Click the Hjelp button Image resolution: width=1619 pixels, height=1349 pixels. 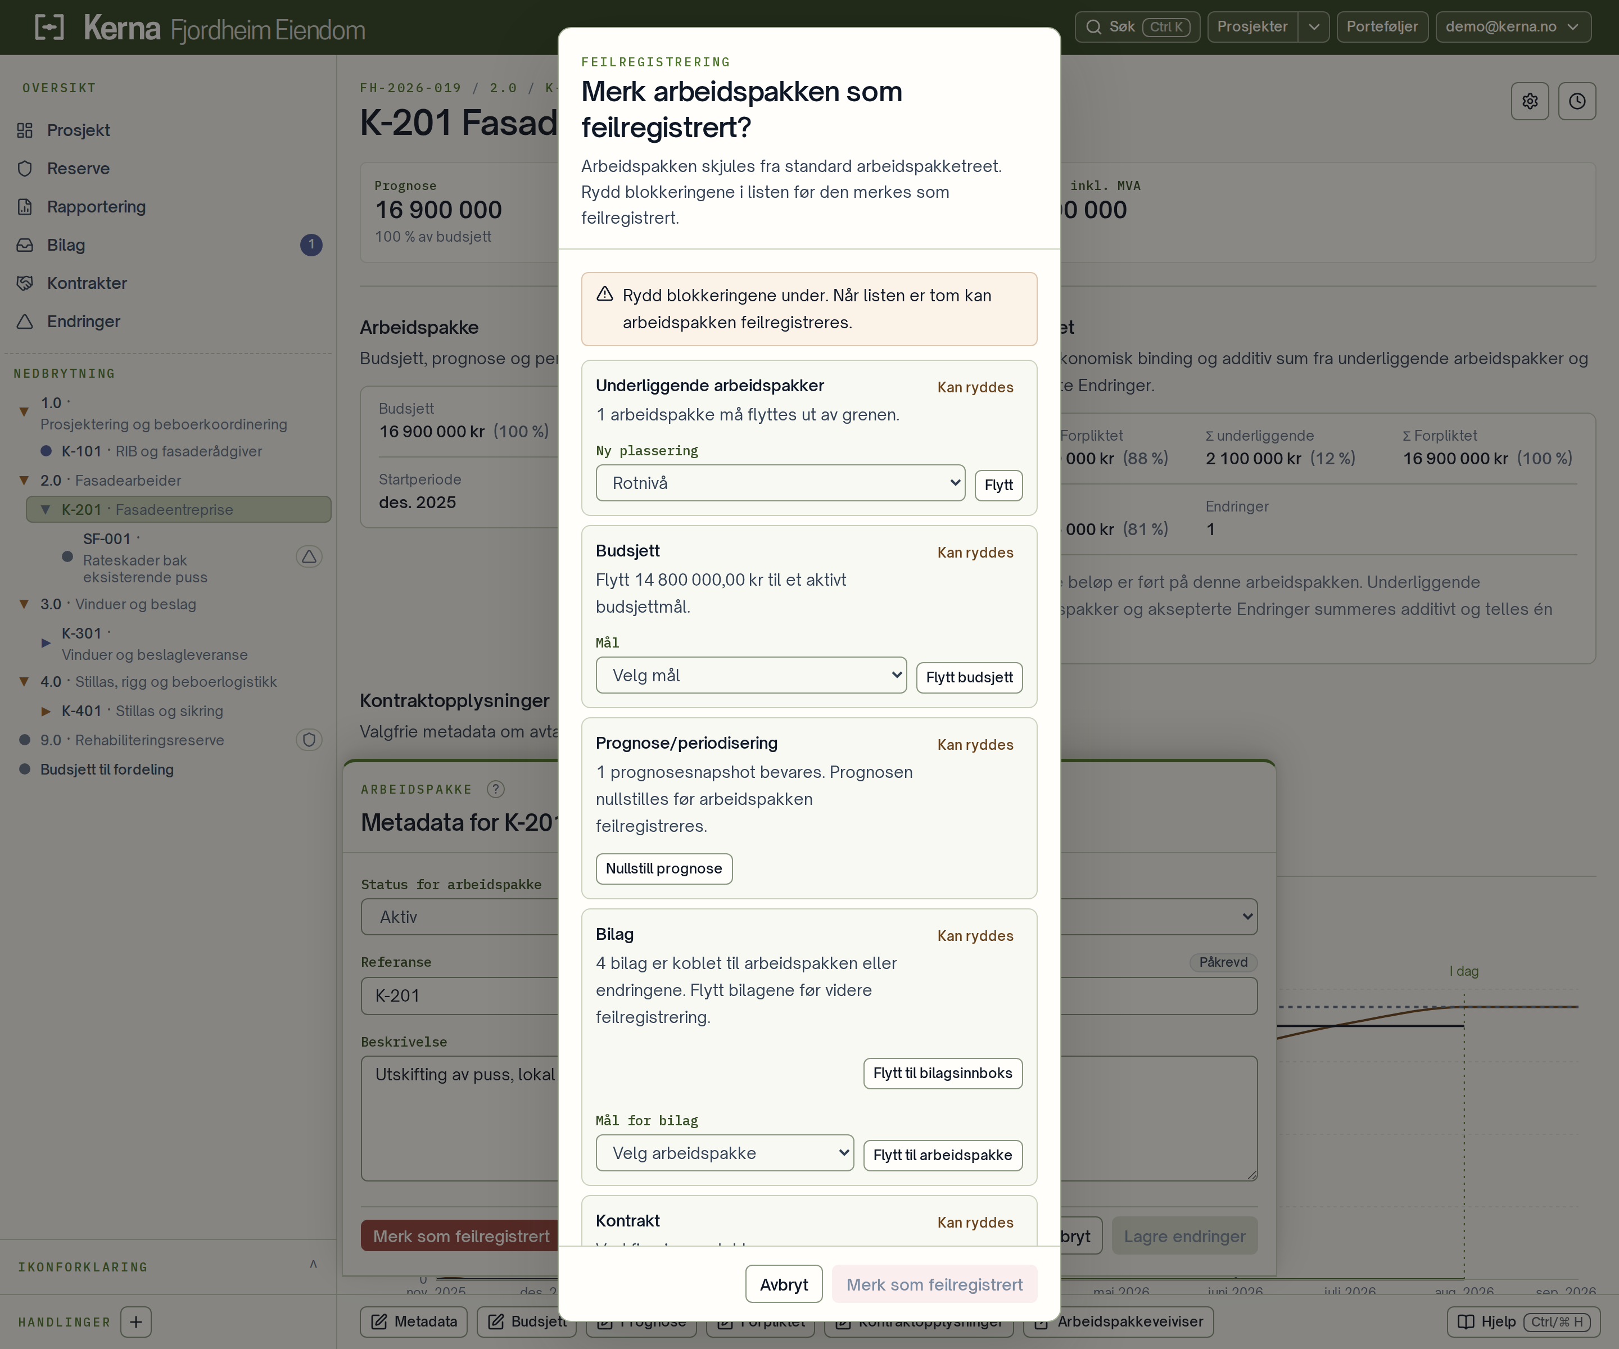[1523, 1322]
